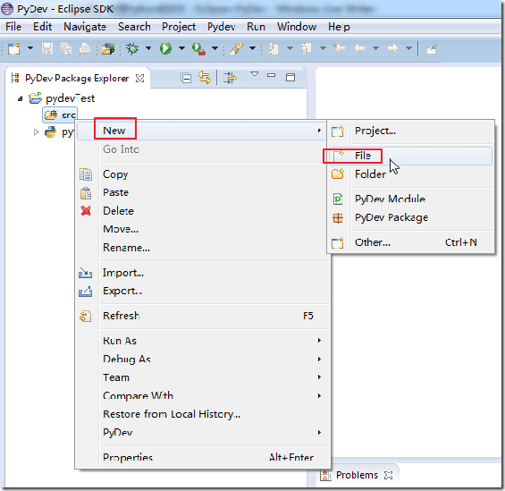Toggle Link with Editor arrows icon
The image size is (505, 491).
pos(205,78)
